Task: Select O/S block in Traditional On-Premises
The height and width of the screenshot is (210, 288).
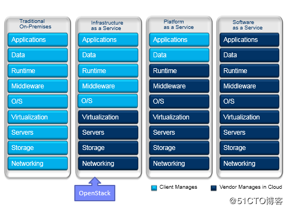Action: pos(38,101)
